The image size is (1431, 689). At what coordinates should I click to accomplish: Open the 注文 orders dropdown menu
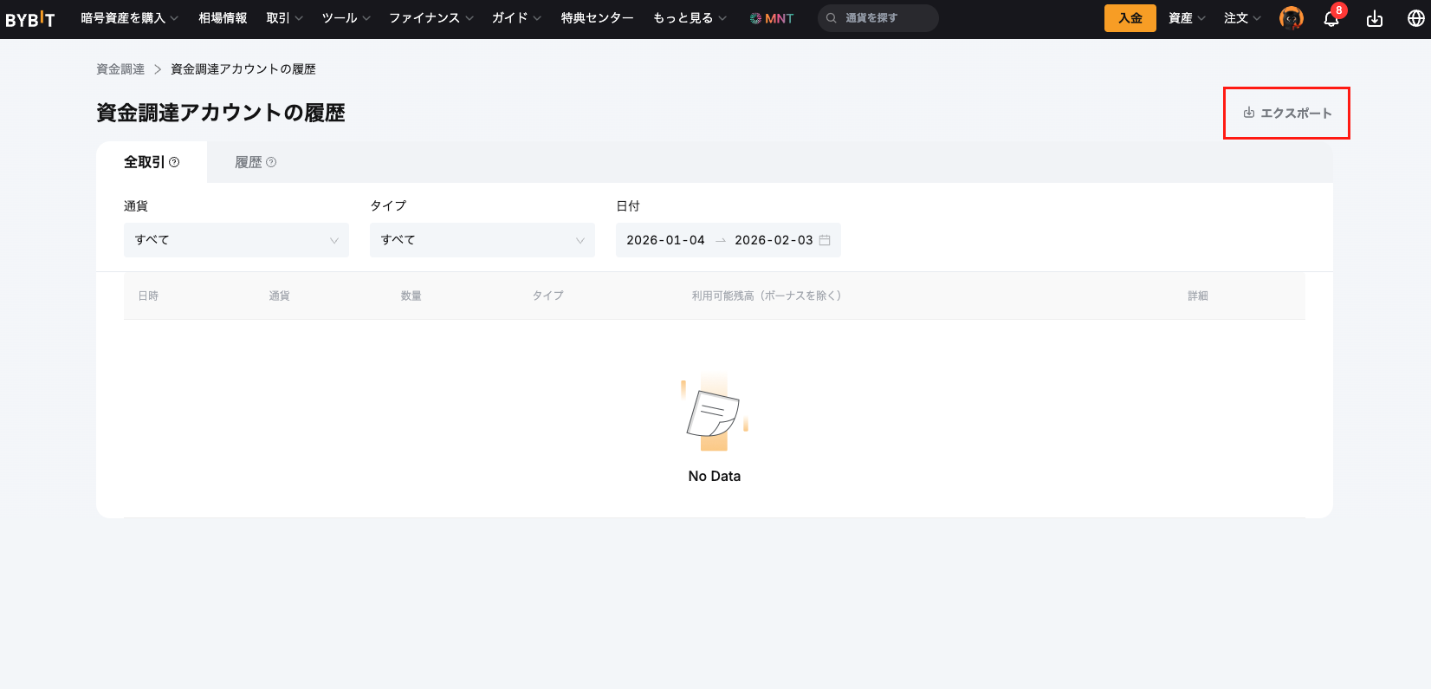1241,18
